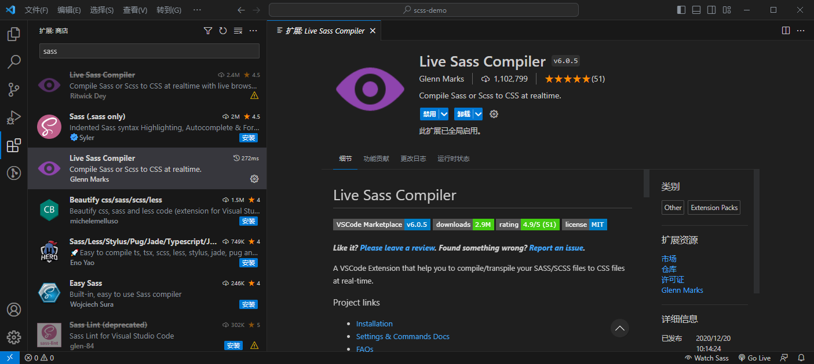Open the Source Control view
This screenshot has width=814, height=364.
coord(14,90)
